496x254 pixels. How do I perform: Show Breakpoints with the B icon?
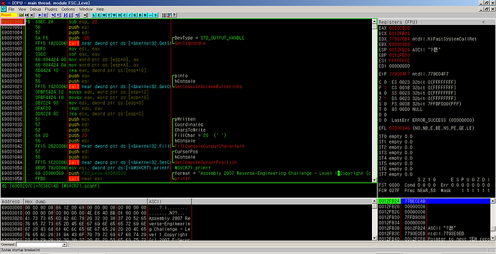(140, 15)
